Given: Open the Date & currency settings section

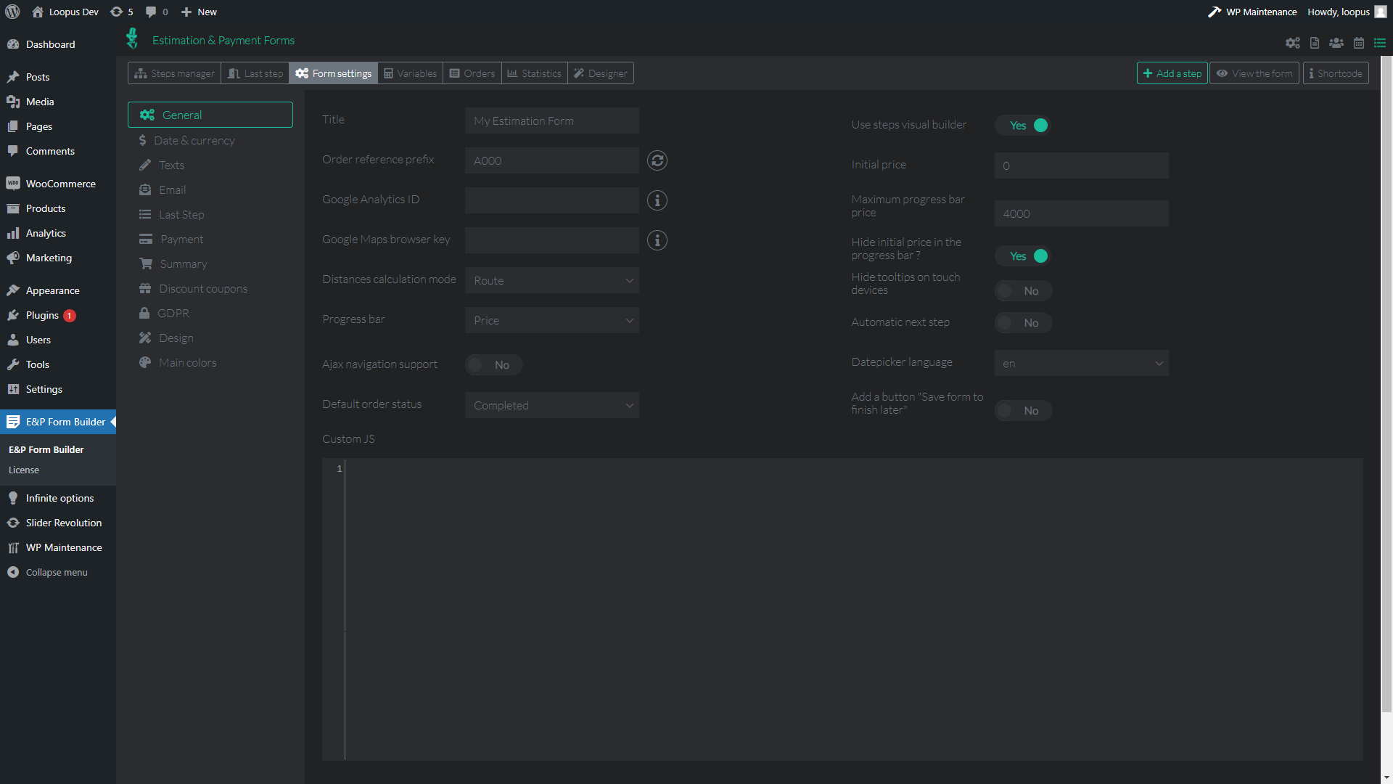Looking at the screenshot, I should coord(194,141).
